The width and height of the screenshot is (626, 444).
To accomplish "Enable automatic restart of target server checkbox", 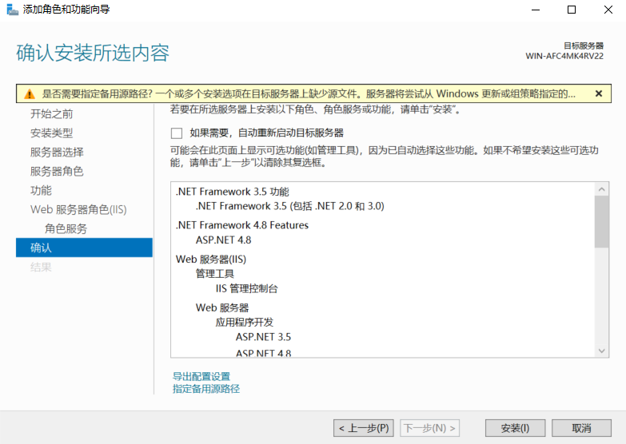I will tap(177, 133).
